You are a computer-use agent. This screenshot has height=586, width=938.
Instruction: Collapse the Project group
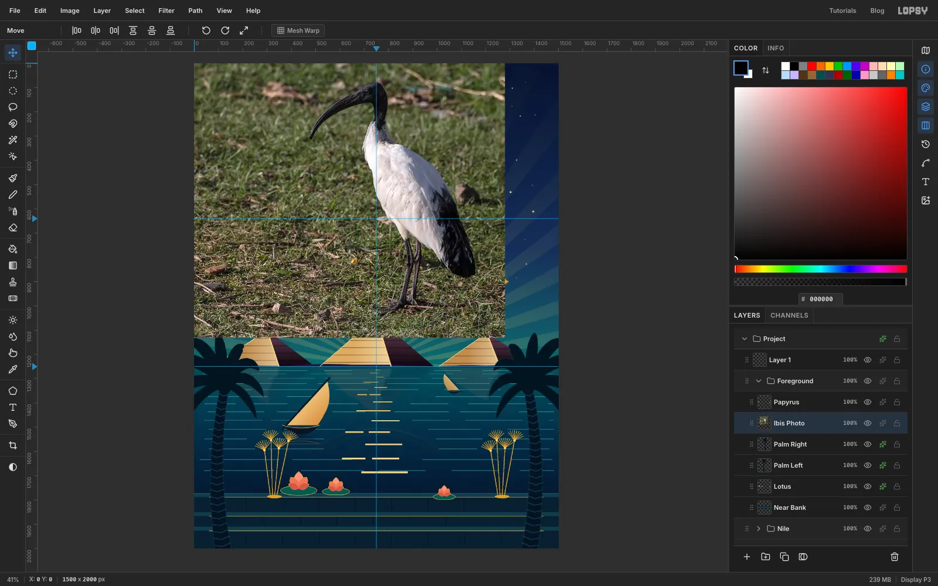click(745, 339)
